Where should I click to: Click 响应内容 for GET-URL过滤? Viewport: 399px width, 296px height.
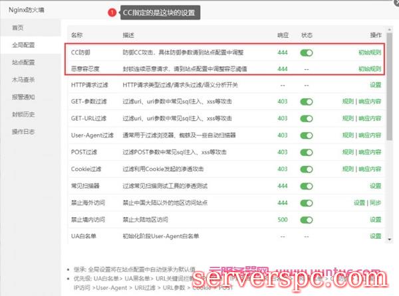coord(370,119)
